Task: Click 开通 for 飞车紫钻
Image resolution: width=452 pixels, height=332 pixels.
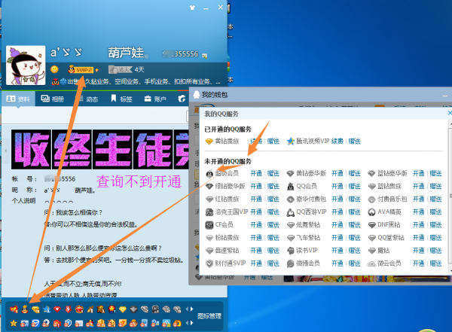Action: pyautogui.click(x=337, y=238)
